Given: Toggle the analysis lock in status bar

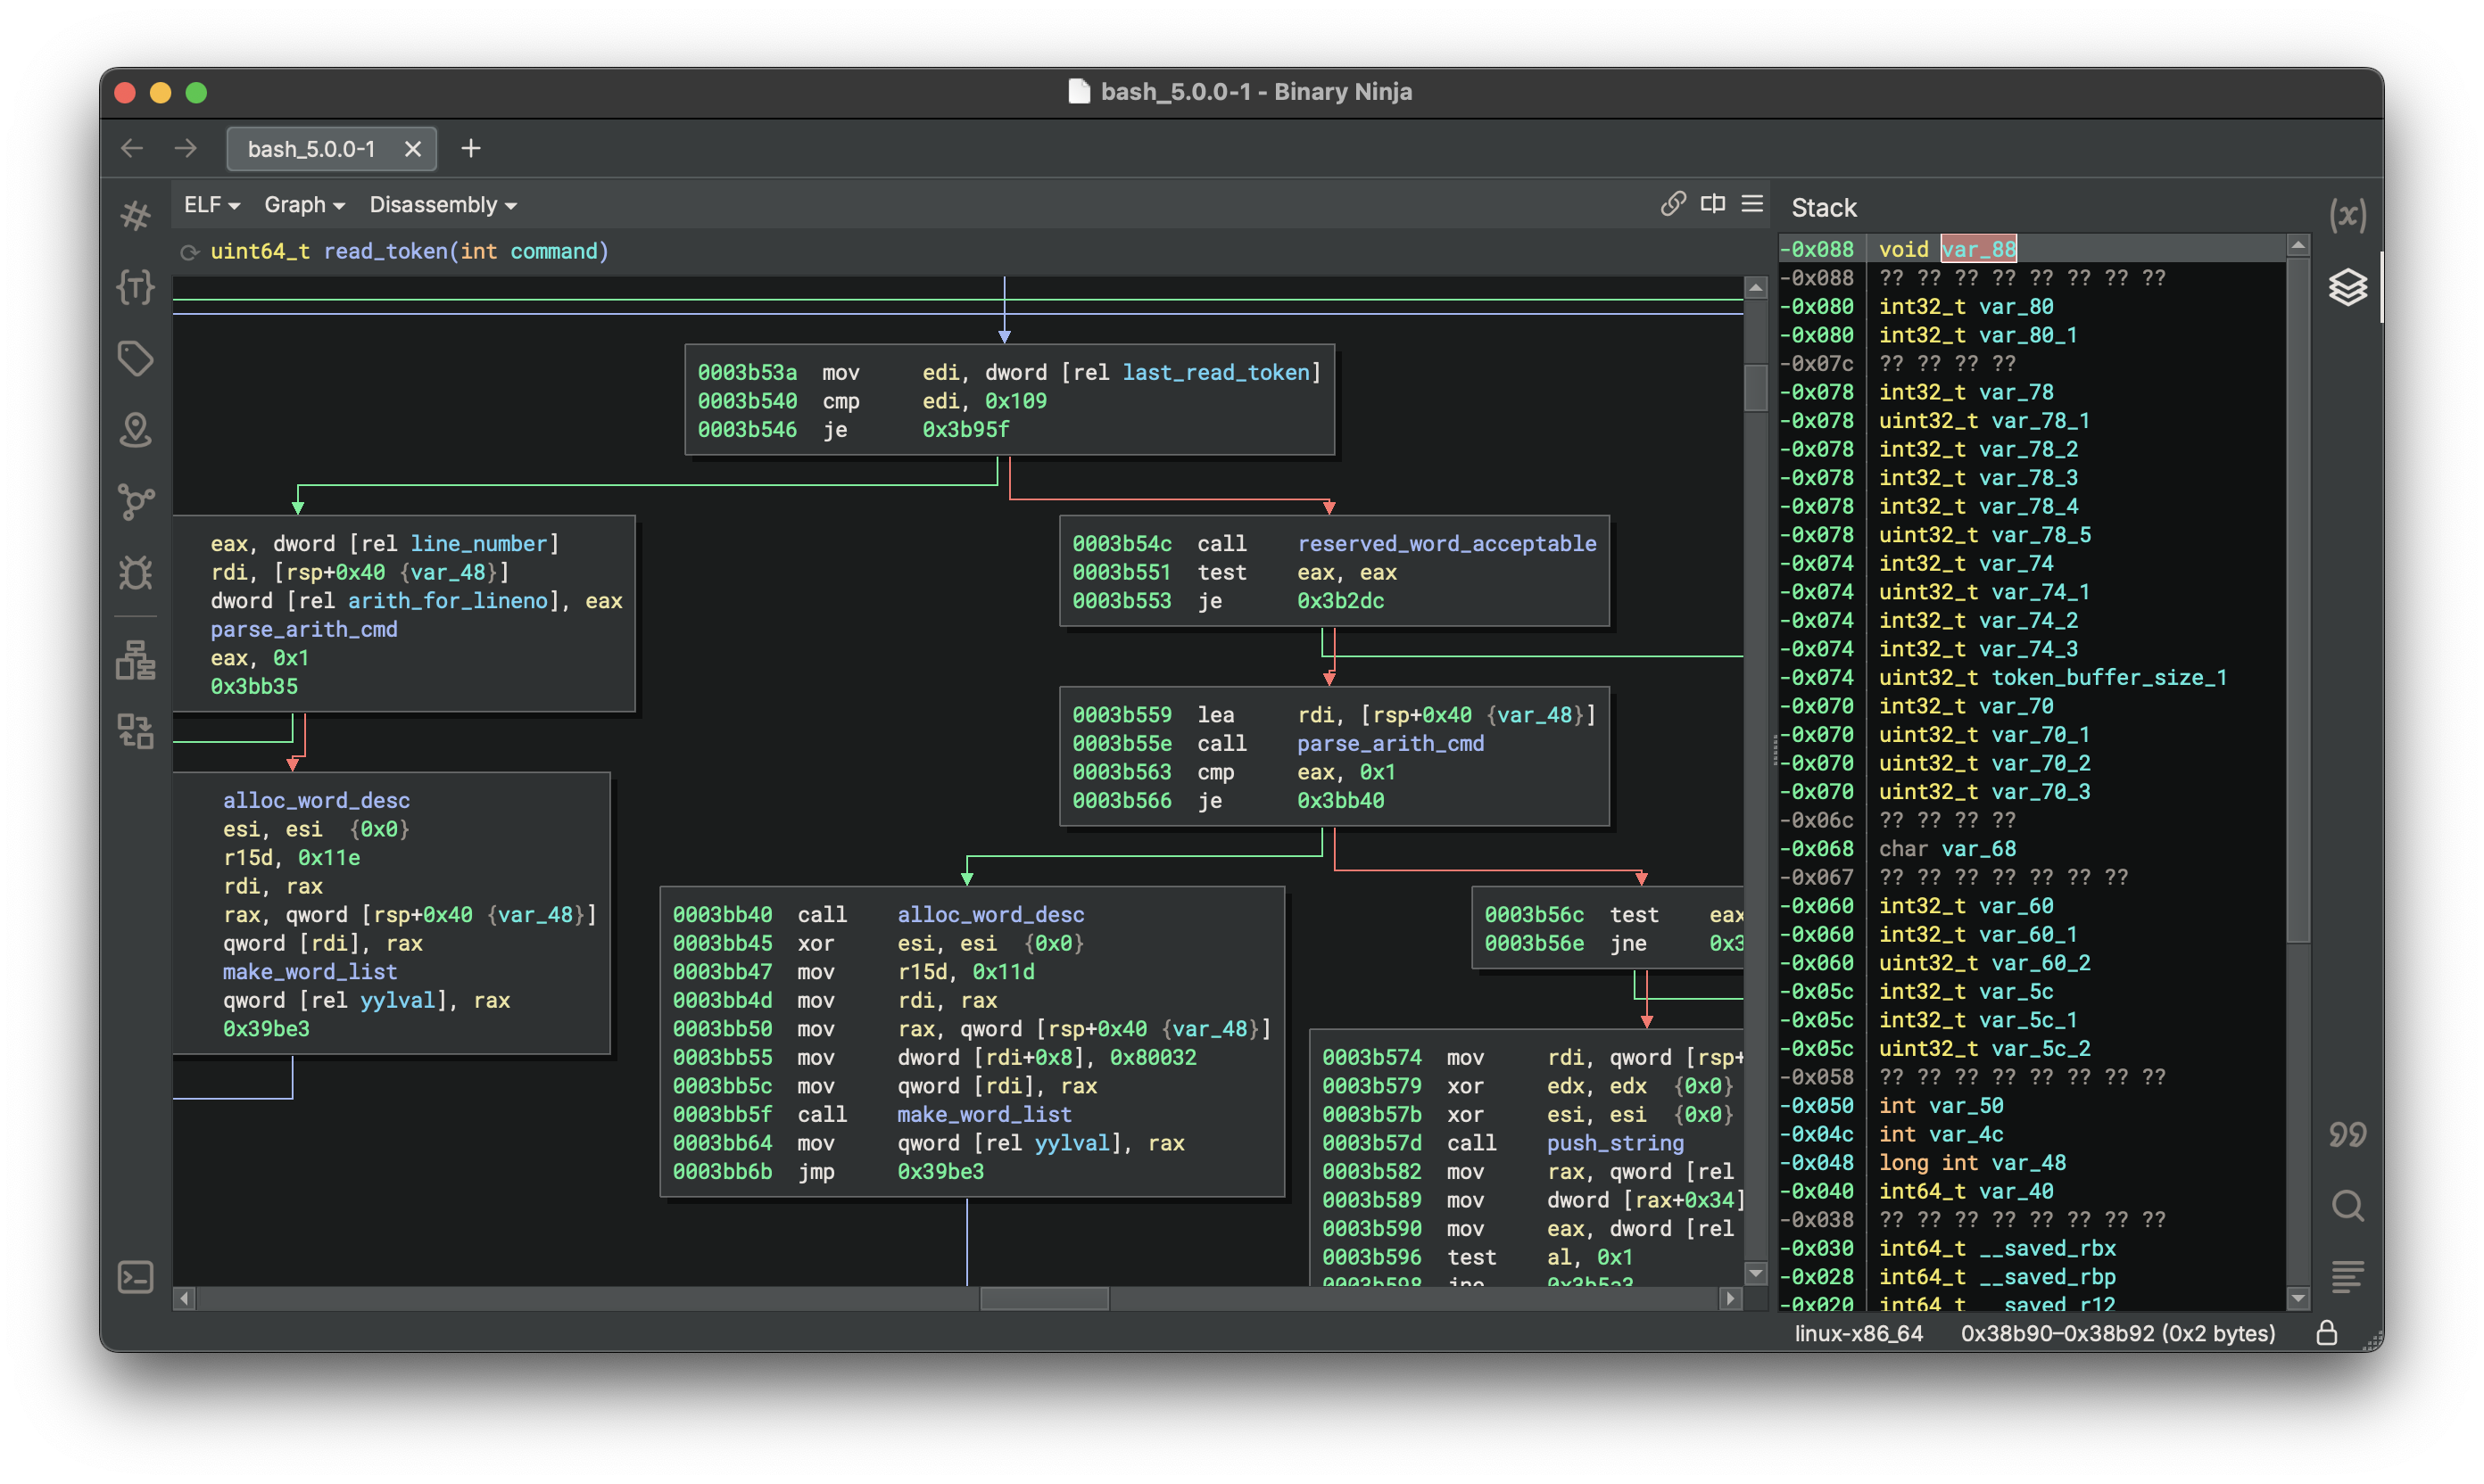Looking at the screenshot, I should click(2327, 1332).
